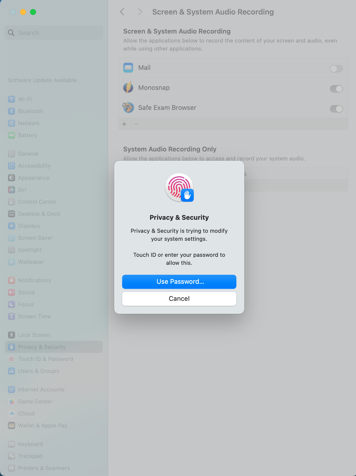Image resolution: width=356 pixels, height=476 pixels.
Task: Open Bluetooth settings icon
Action: (x=12, y=111)
